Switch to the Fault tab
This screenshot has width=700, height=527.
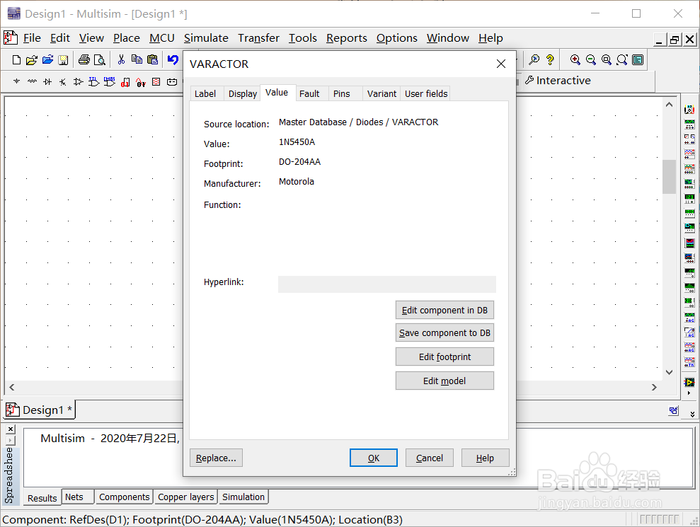pyautogui.click(x=309, y=93)
